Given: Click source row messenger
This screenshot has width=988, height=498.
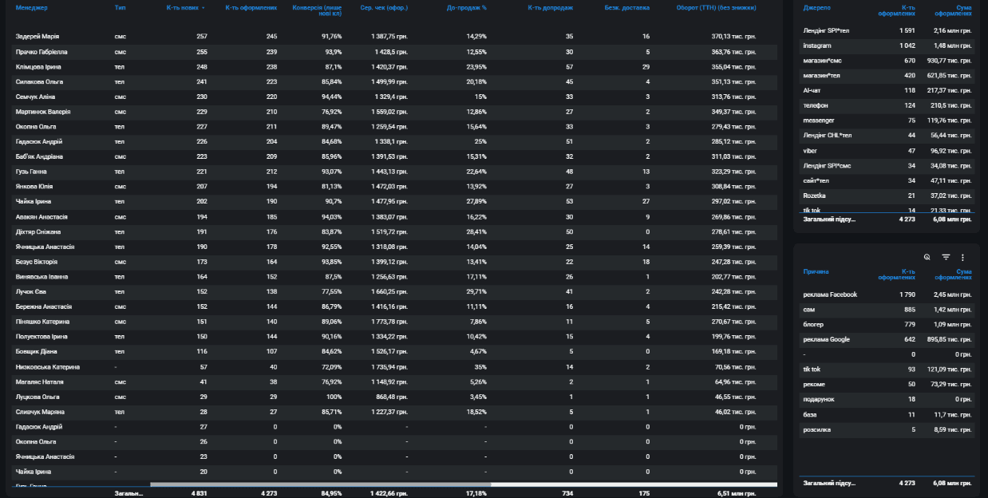Looking at the screenshot, I should 887,121.
